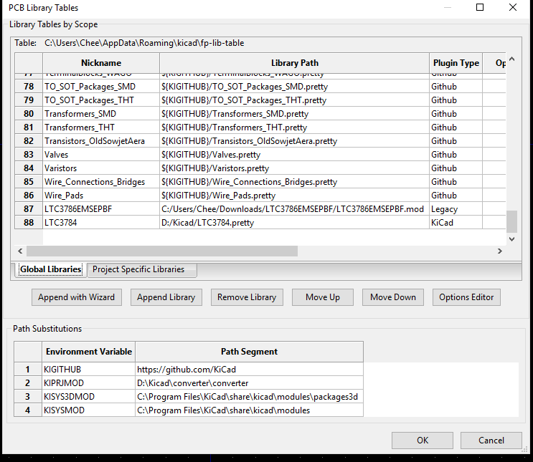Click nickname cell Wire_Pads
This screenshot has width=533, height=462.
[x=101, y=196]
